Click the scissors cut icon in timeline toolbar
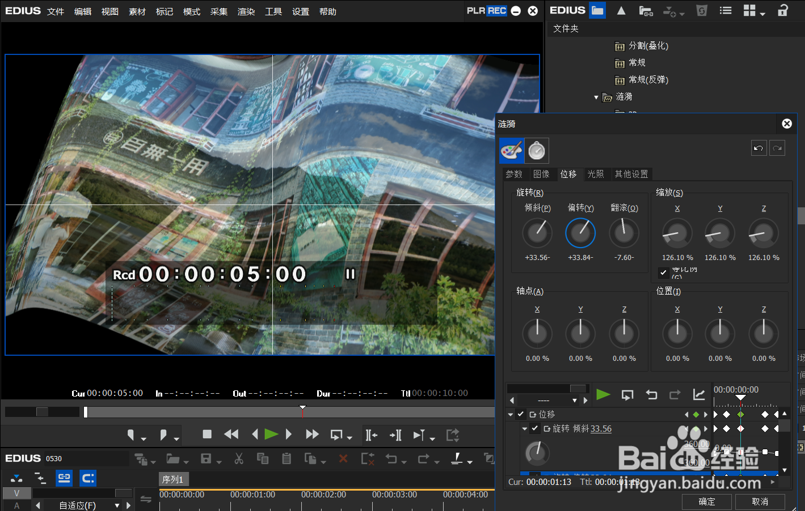The height and width of the screenshot is (511, 805). coord(239,459)
